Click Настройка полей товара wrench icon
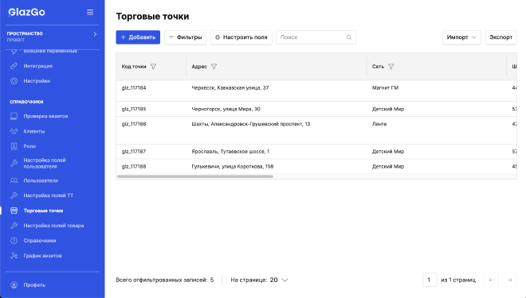The height and width of the screenshot is (298, 526). pyautogui.click(x=14, y=226)
